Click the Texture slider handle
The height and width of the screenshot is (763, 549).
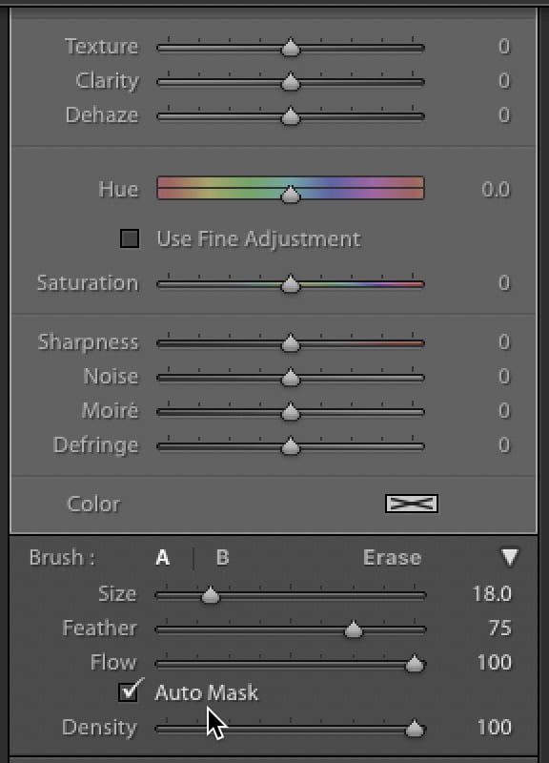pos(291,48)
